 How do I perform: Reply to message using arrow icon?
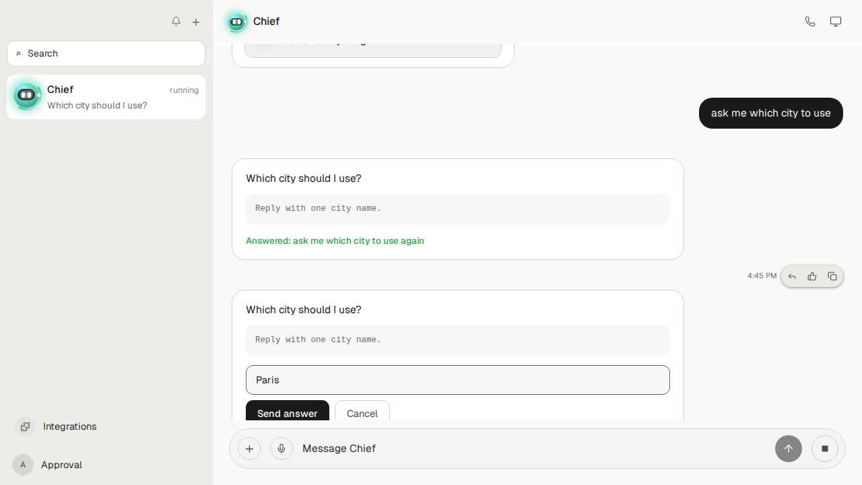[x=792, y=276]
